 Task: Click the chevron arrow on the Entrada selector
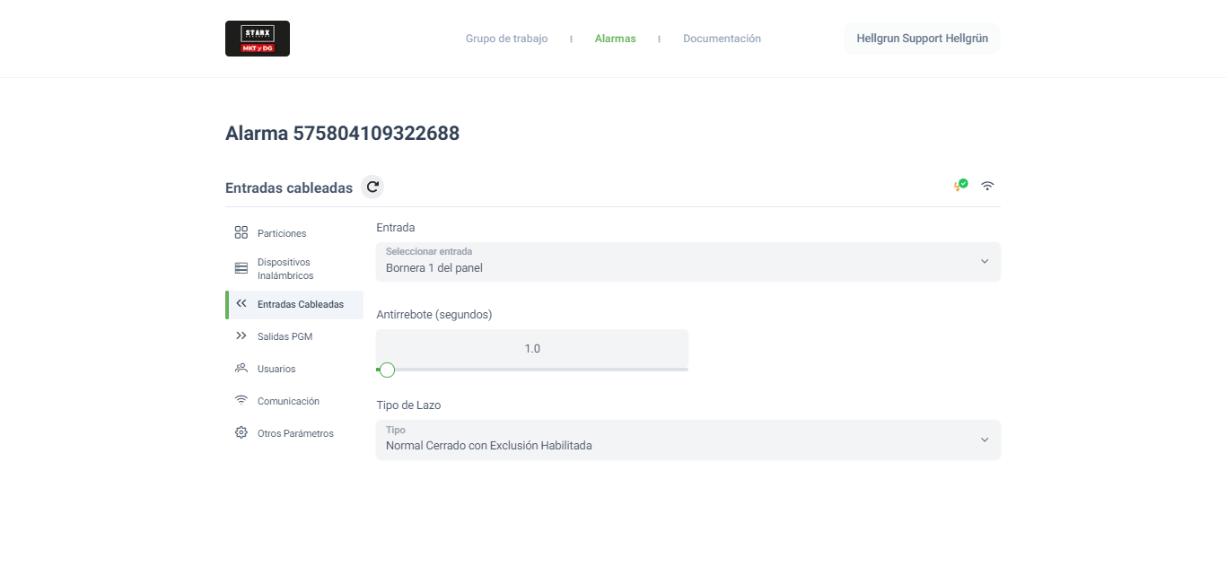point(984,262)
